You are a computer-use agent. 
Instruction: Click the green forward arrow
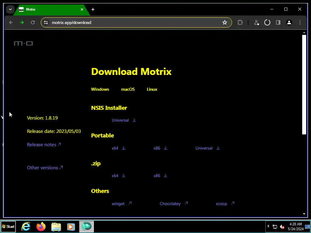tap(22, 22)
